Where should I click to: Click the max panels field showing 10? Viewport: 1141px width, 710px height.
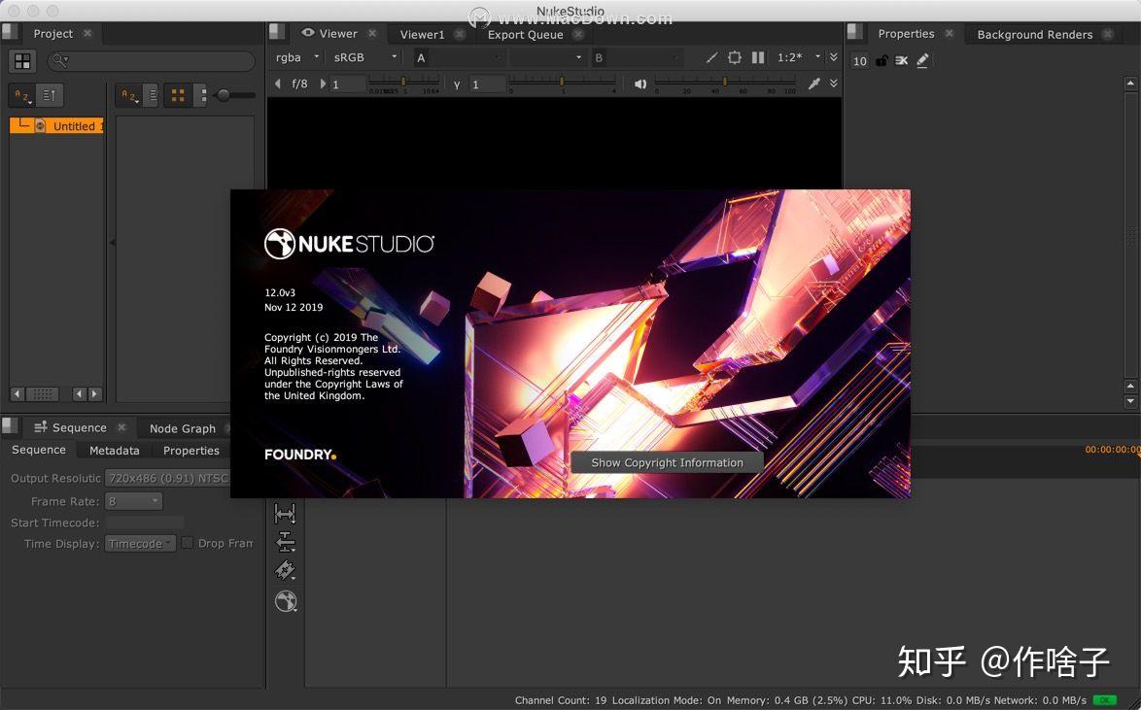(x=859, y=61)
